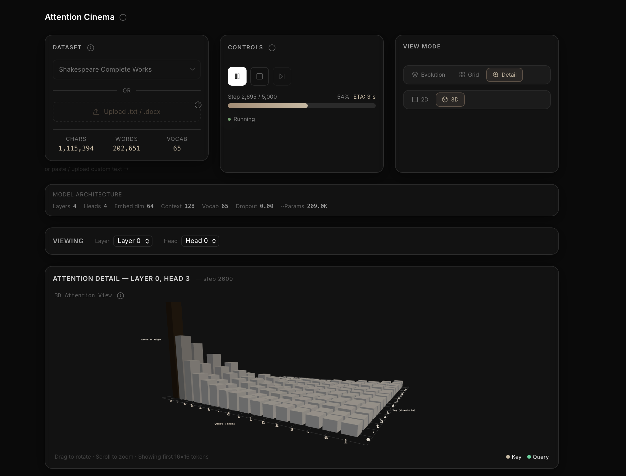Expand the Layer 0 selector
626x476 pixels.
tap(133, 241)
